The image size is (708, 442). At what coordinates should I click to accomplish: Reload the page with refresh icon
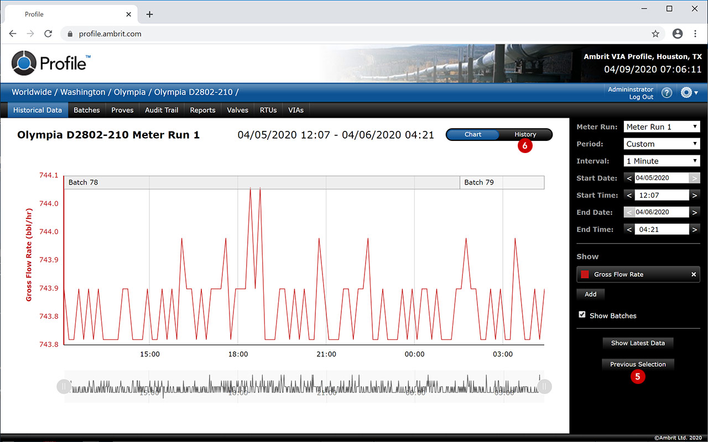click(48, 34)
